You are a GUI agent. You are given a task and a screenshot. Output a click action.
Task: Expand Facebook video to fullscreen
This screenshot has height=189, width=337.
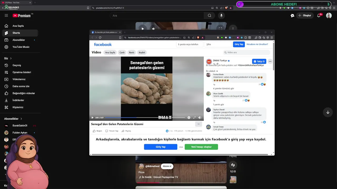(x=195, y=118)
